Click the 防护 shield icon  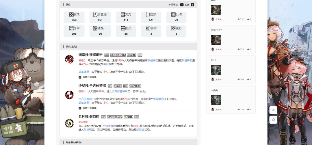click(148, 14)
